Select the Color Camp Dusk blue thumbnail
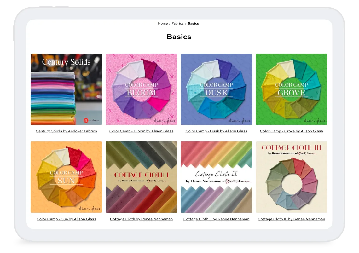The image size is (359, 253). point(216,89)
